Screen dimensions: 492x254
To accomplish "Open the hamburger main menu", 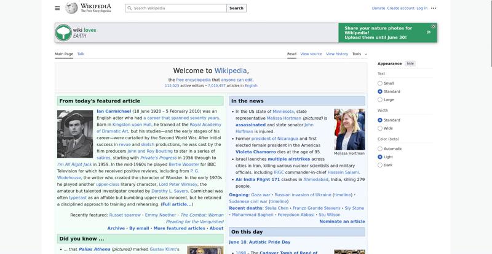I will tap(57, 8).
